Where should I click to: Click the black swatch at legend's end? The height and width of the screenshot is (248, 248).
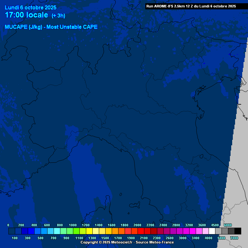238,231
